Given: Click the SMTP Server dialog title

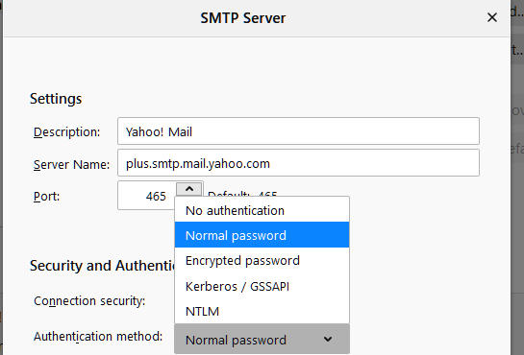Looking at the screenshot, I should (x=243, y=17).
